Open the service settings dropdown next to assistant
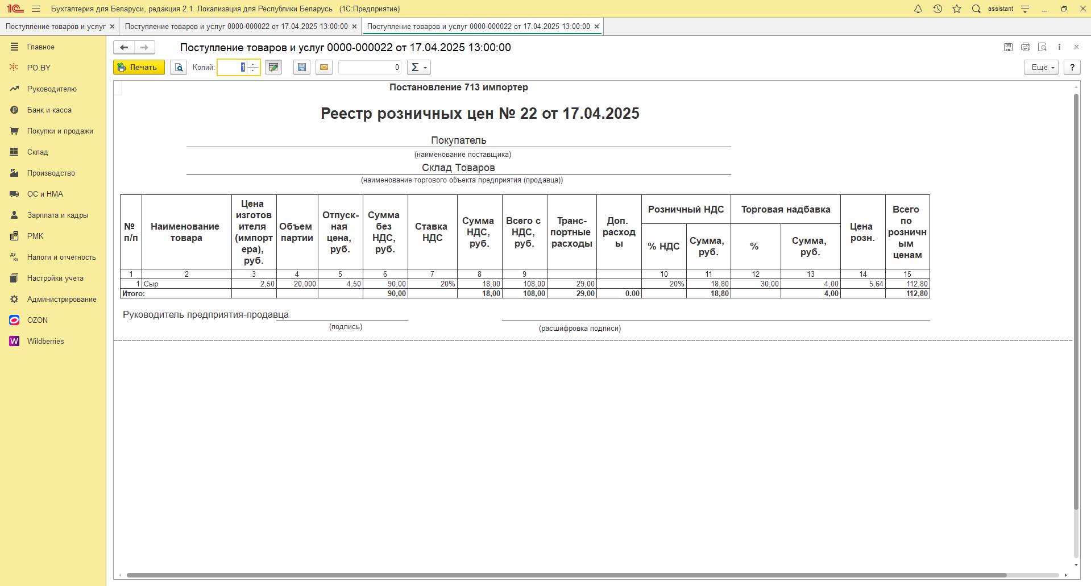The height and width of the screenshot is (586, 1091). [x=1025, y=9]
